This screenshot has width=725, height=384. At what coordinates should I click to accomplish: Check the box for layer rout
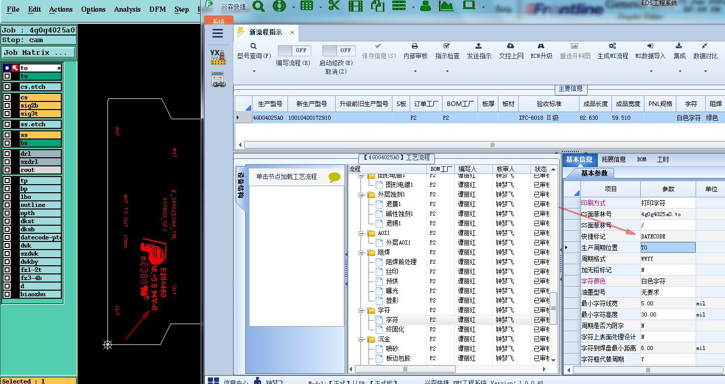coord(7,170)
